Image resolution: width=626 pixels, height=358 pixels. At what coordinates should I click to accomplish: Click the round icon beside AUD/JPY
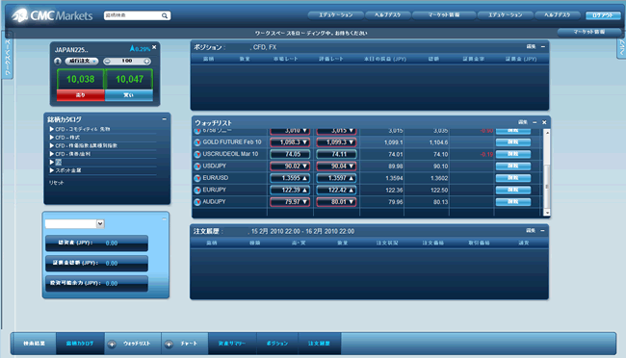[x=197, y=202]
